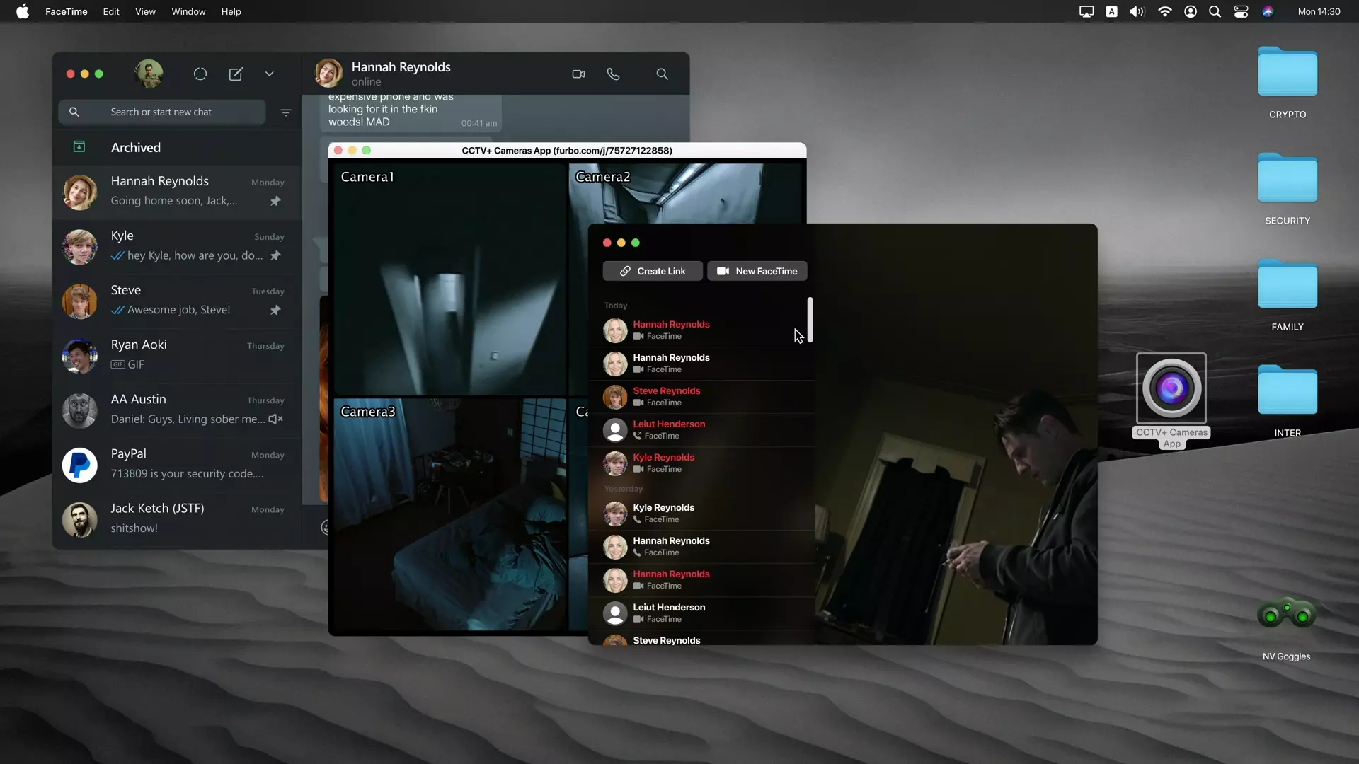Open the Help menu
This screenshot has height=764, width=1359.
pyautogui.click(x=231, y=11)
